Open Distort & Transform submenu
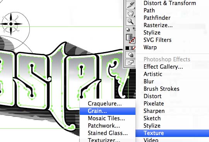Image resolution: width=209 pixels, height=142 pixels. click(170, 3)
